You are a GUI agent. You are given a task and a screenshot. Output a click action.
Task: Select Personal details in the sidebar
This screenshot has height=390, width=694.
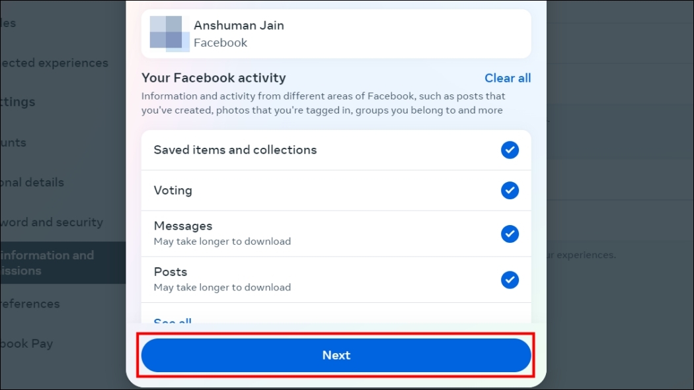point(32,183)
